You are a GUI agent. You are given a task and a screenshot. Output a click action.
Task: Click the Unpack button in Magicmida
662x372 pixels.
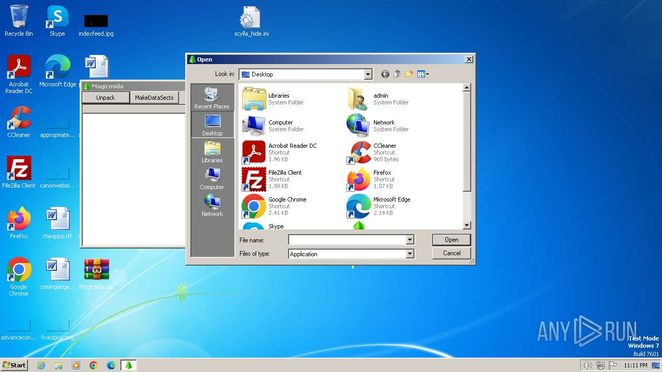pos(106,98)
